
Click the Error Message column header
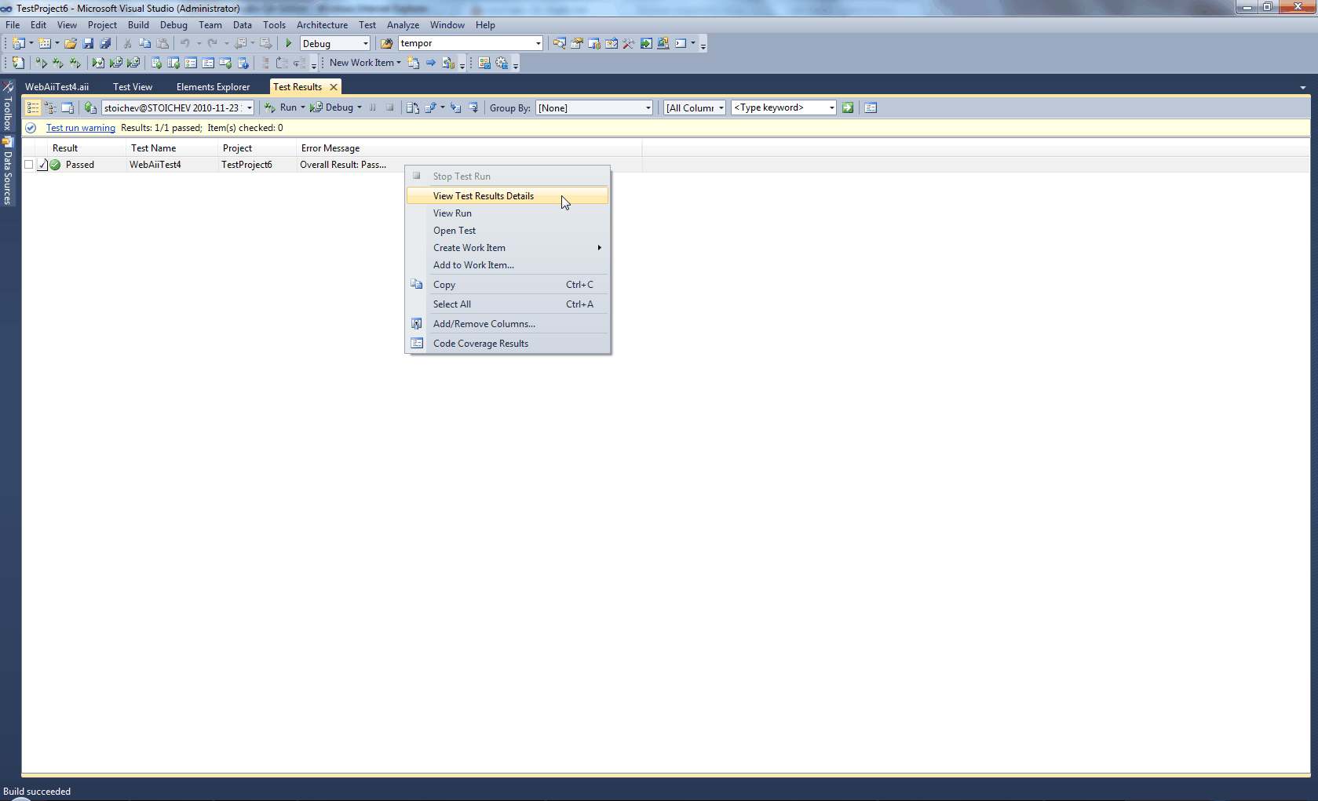click(x=469, y=148)
